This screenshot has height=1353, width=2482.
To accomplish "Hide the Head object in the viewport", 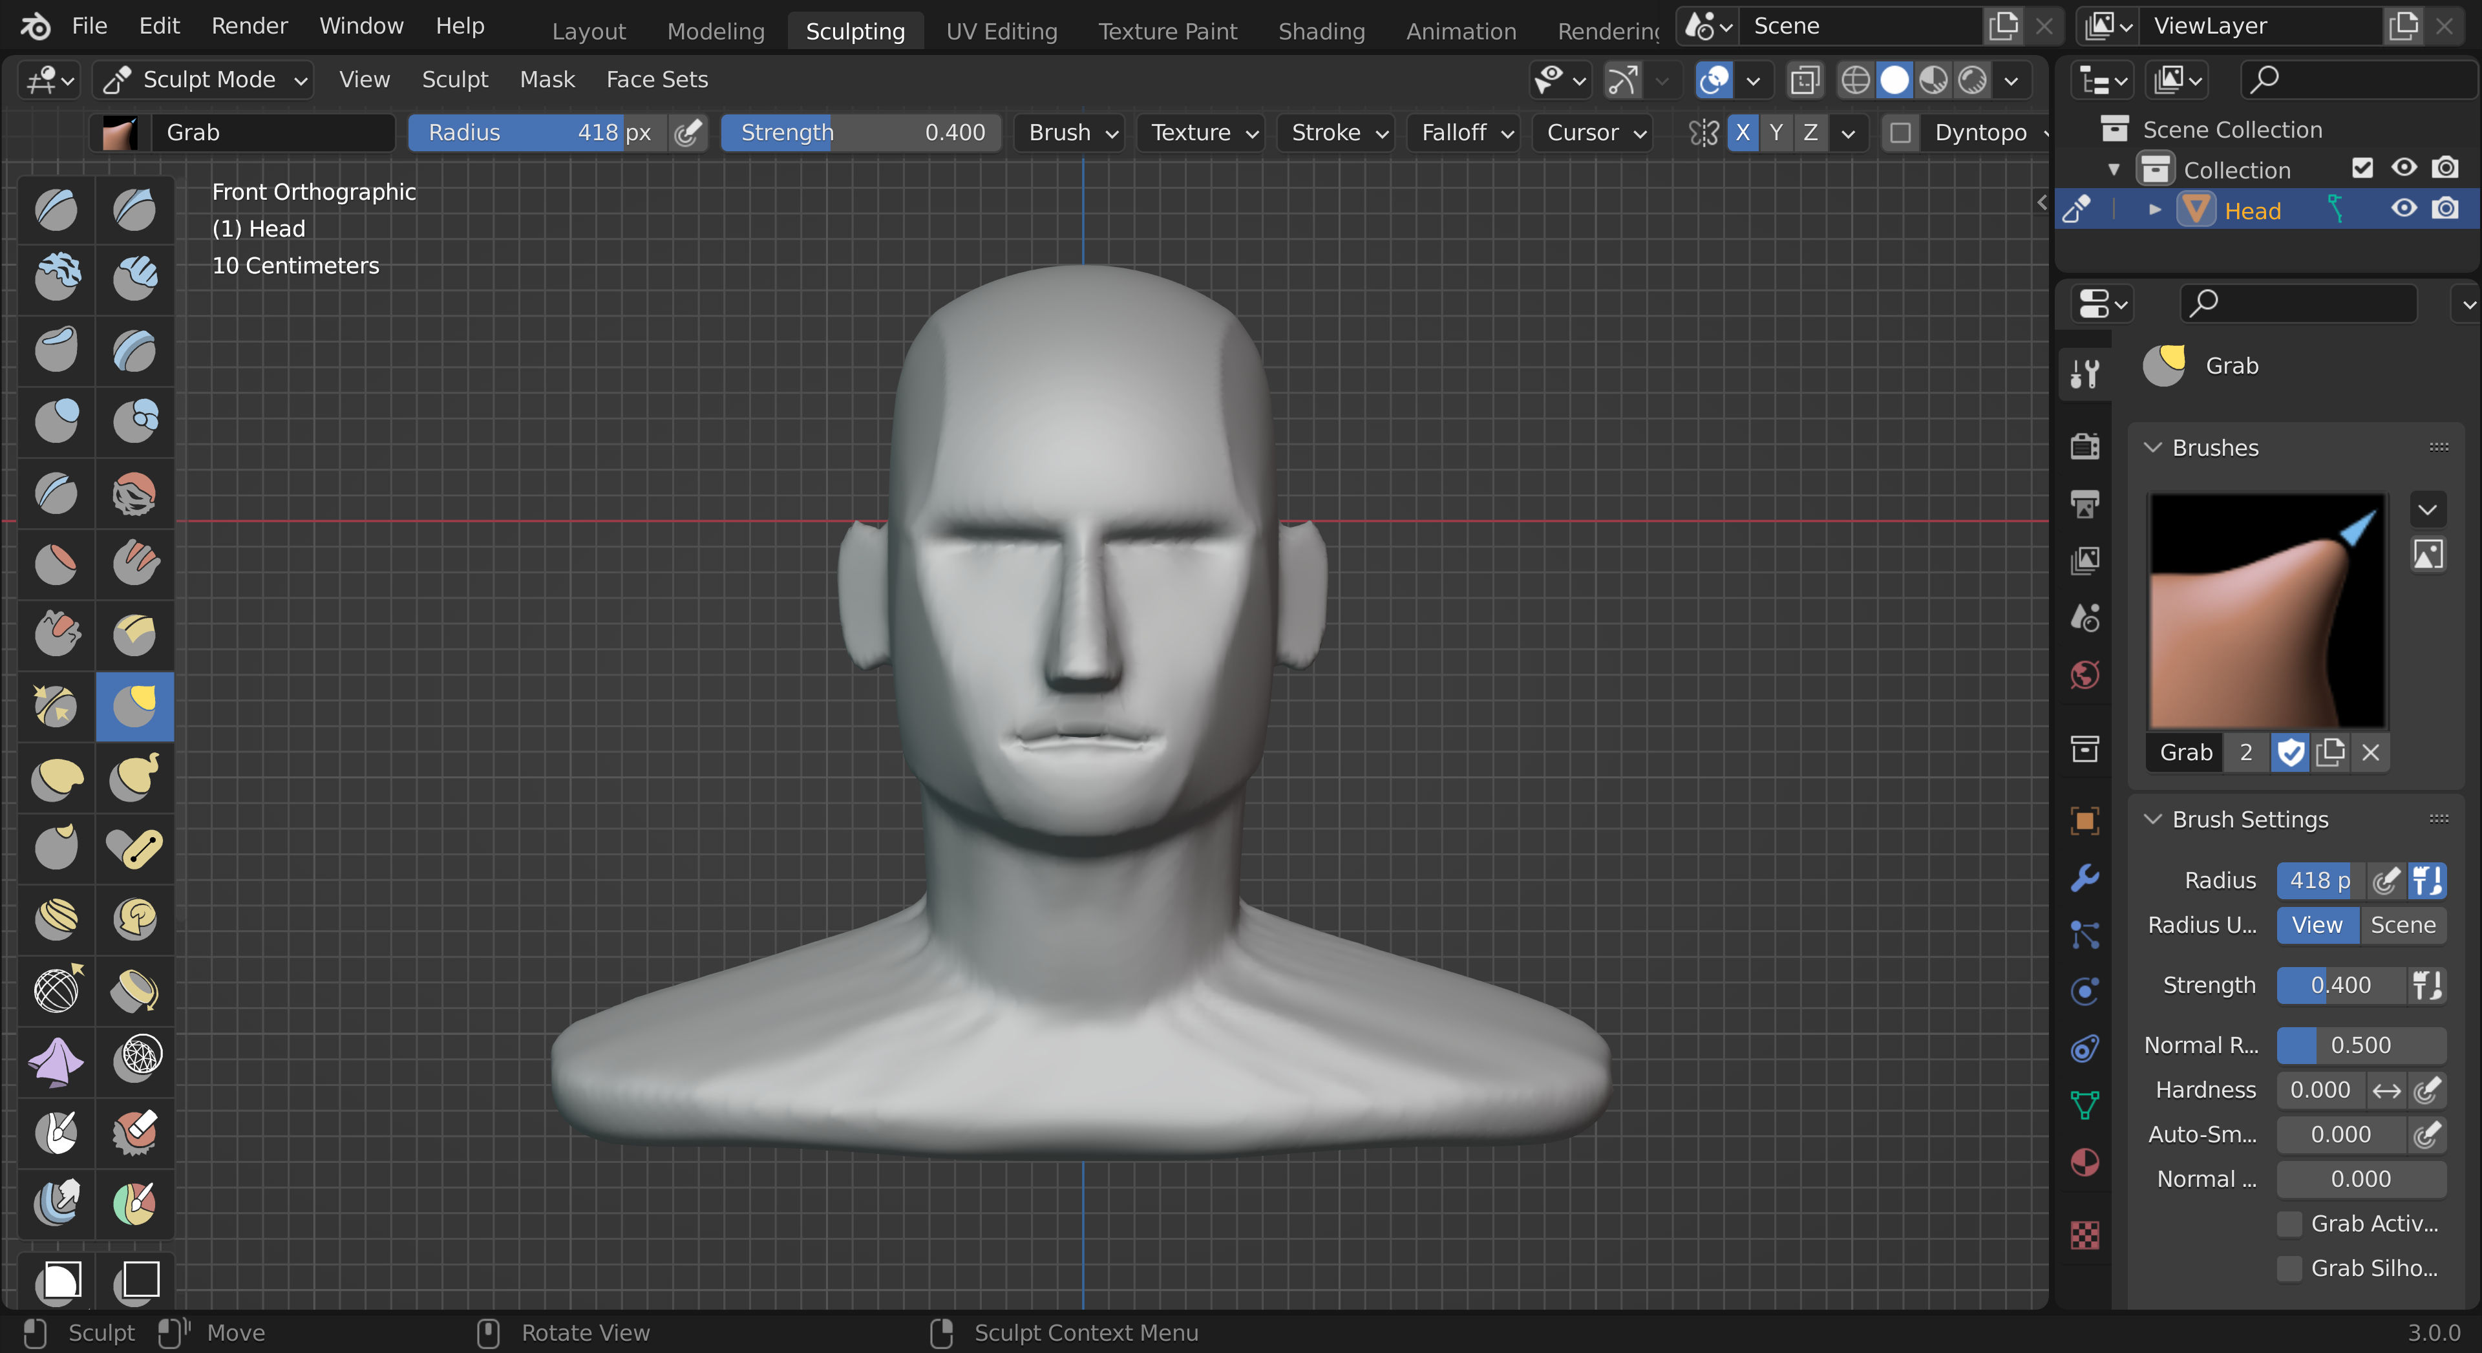I will (x=2403, y=209).
